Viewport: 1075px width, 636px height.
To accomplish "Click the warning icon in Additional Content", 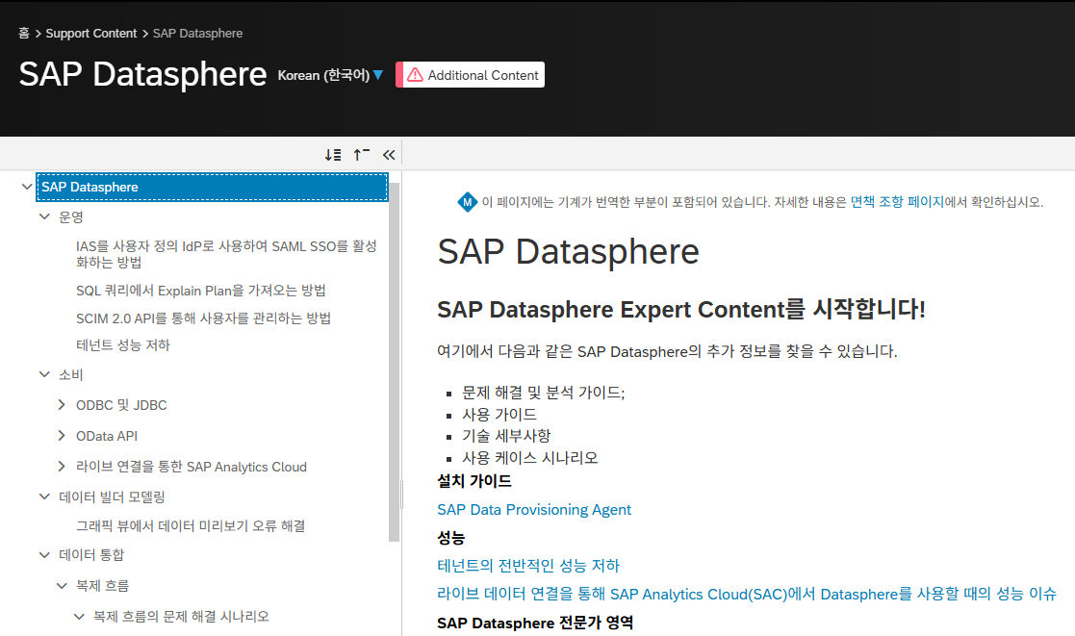I will [415, 75].
